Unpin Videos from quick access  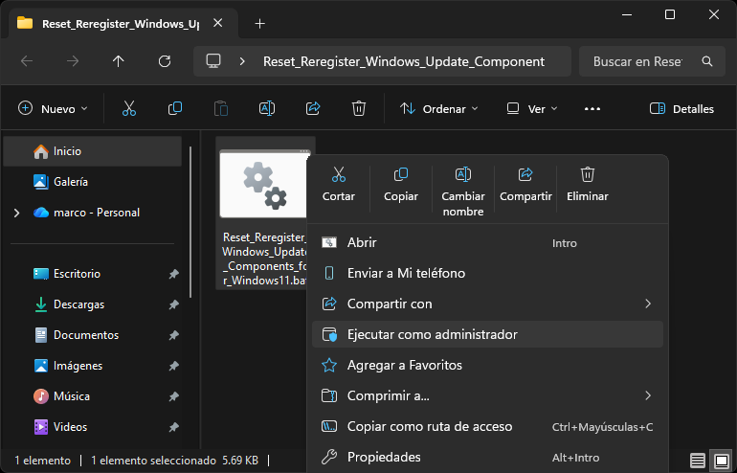coord(173,427)
